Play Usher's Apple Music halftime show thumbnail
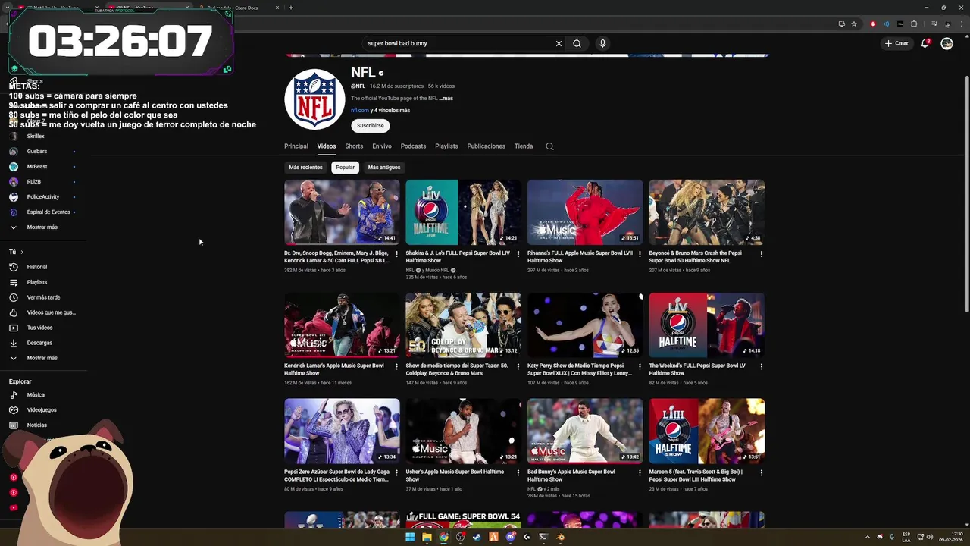This screenshot has height=546, width=970. pos(463,431)
